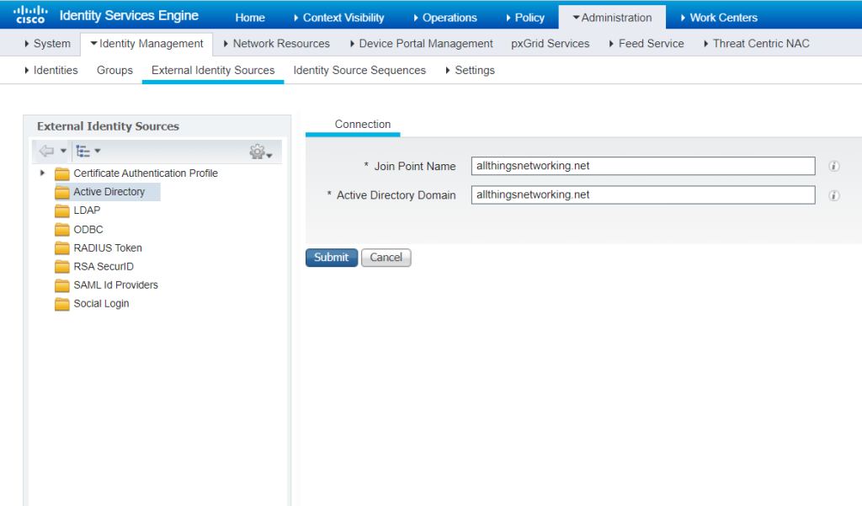The image size is (862, 506).
Task: Select External Identity Sources tab
Action: 213,71
